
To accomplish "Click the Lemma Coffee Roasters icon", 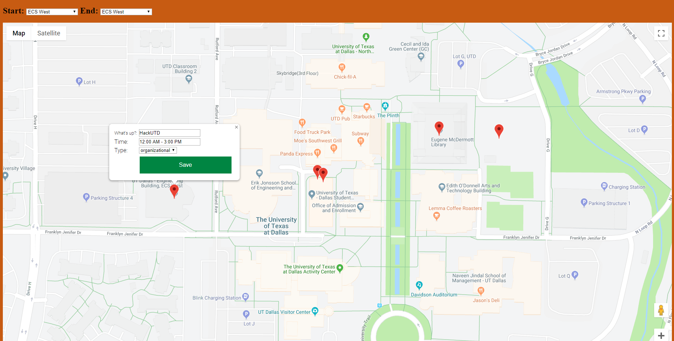I will 437,216.
